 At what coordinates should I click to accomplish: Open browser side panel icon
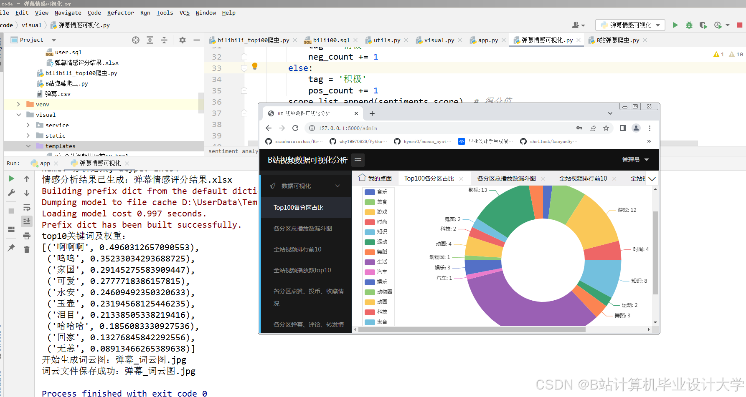pos(623,128)
